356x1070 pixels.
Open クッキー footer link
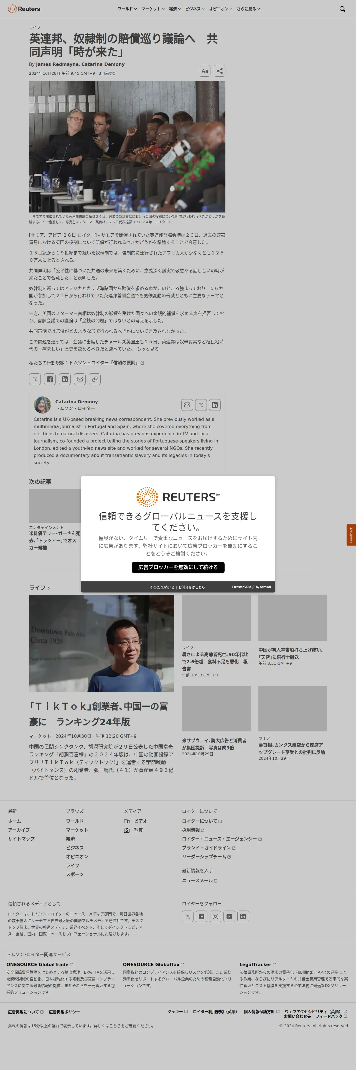177,1011
